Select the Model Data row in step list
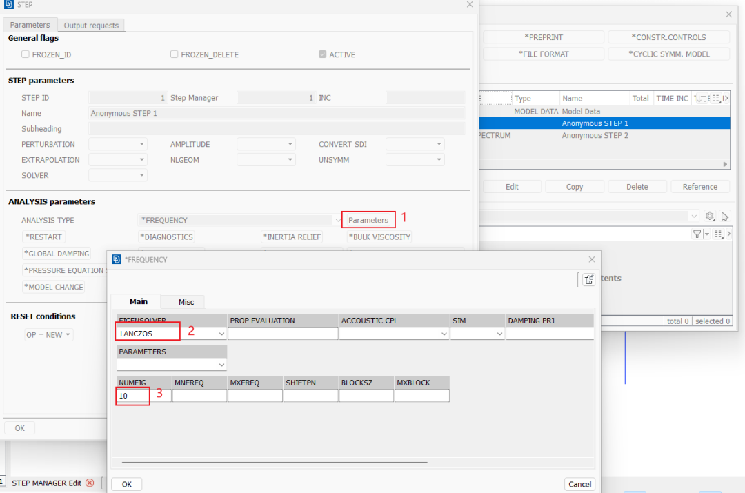Image resolution: width=745 pixels, height=493 pixels. (604, 111)
